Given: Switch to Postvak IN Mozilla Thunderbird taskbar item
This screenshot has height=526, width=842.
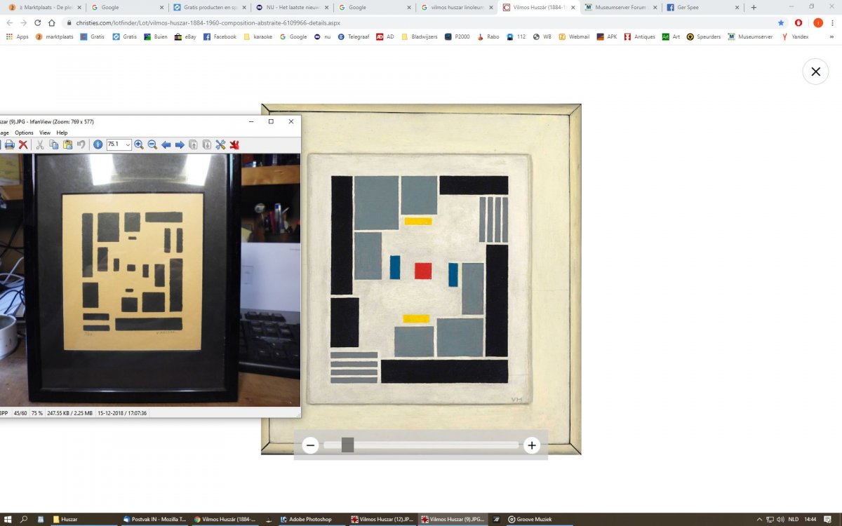Looking at the screenshot, I should click(154, 519).
